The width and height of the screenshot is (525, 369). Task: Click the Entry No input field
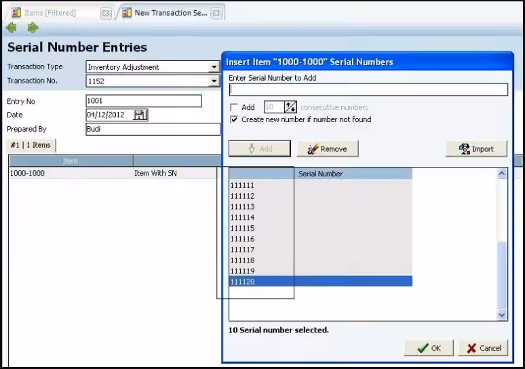144,101
